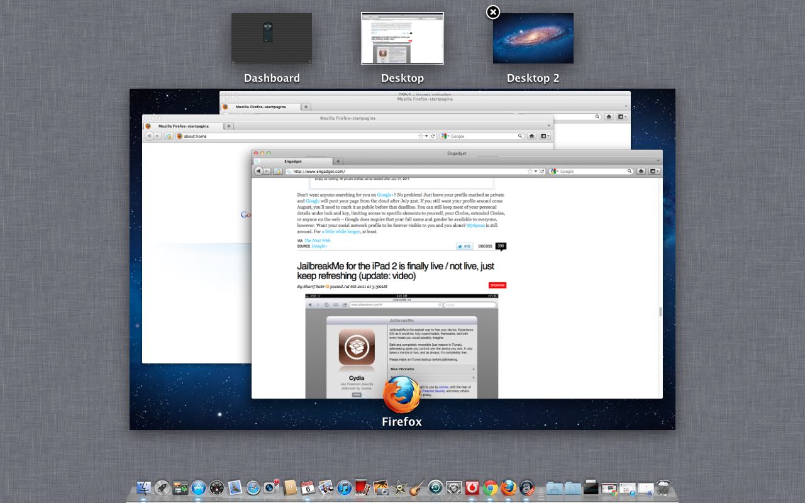The width and height of the screenshot is (805, 503).
Task: Open 'The Next Web' via link
Action: [317, 240]
